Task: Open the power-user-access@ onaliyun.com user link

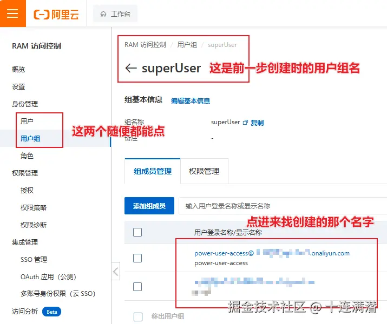Action: (x=272, y=253)
